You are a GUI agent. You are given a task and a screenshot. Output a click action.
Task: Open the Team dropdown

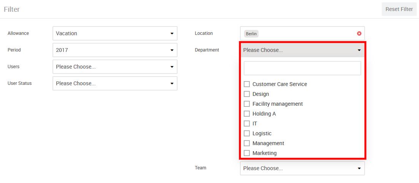pyautogui.click(x=302, y=168)
